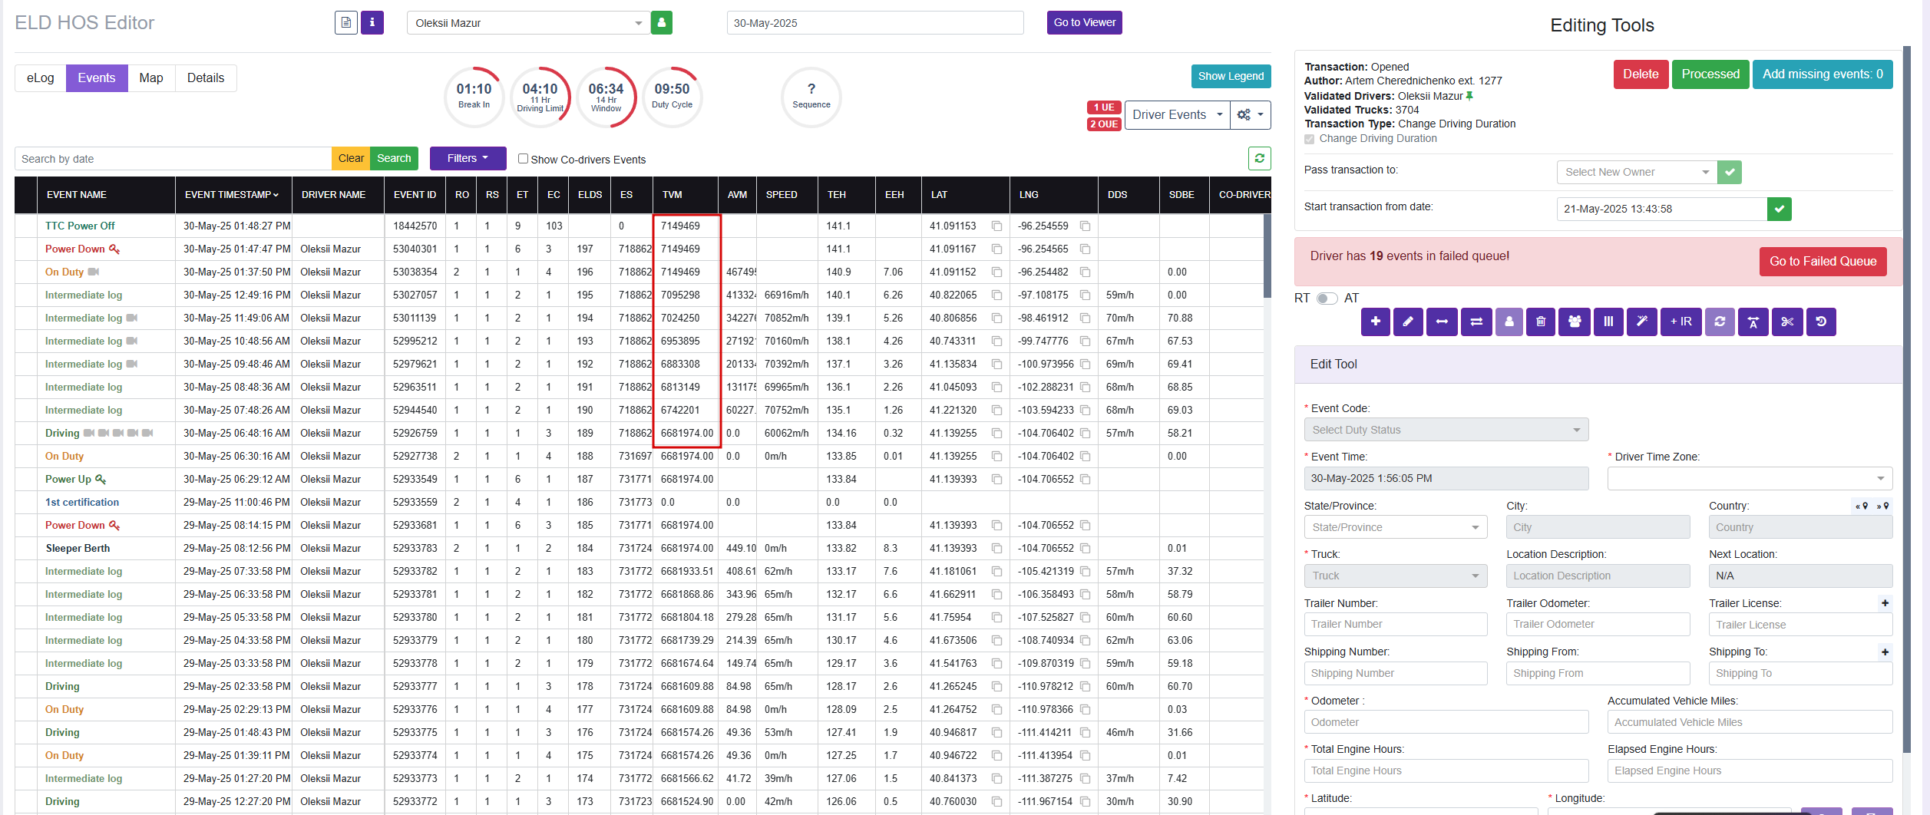Screen dimensions: 1930x815
Task: Click the Sequence question mark circle
Action: click(811, 97)
